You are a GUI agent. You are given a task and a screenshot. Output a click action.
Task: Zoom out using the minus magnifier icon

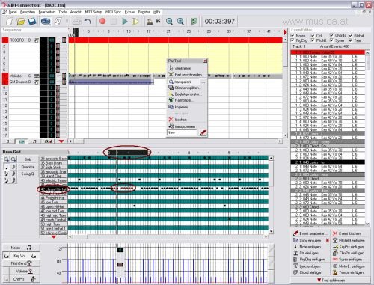coord(169,22)
